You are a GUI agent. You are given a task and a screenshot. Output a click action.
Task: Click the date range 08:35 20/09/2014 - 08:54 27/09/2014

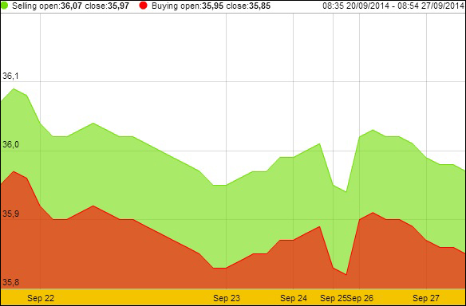(393, 6)
